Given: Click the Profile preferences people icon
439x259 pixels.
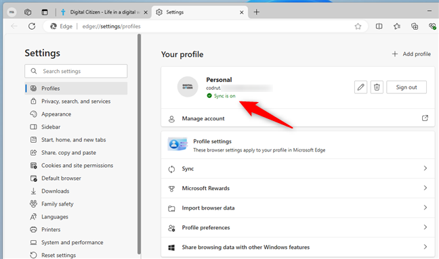Looking at the screenshot, I should click(x=171, y=228).
